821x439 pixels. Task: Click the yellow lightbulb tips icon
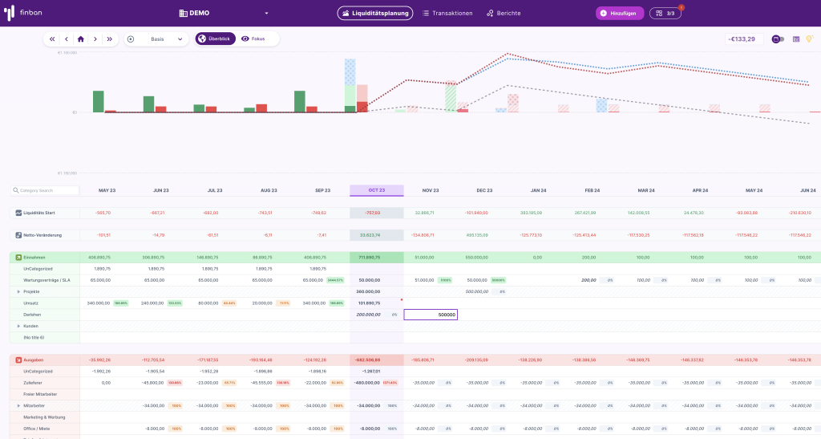809,39
